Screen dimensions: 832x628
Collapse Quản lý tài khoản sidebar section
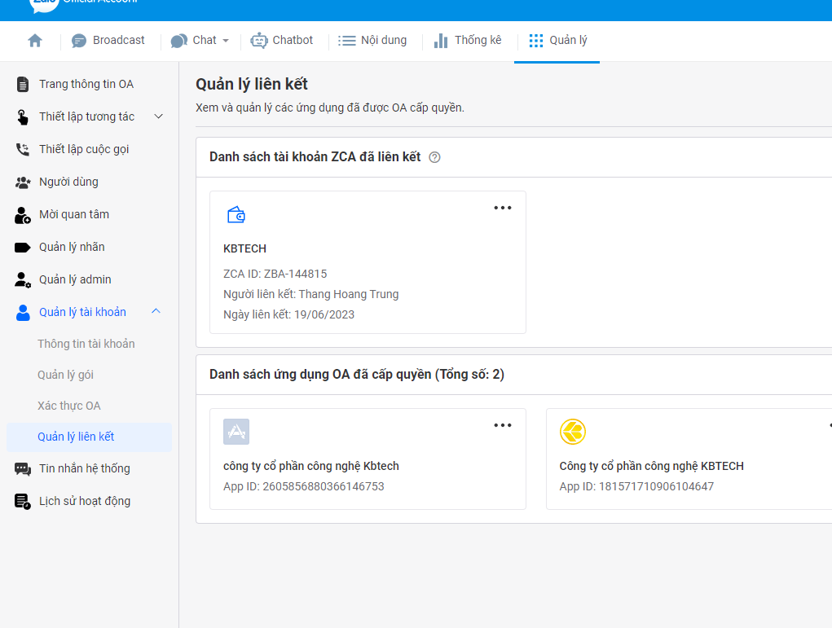pyautogui.click(x=156, y=312)
